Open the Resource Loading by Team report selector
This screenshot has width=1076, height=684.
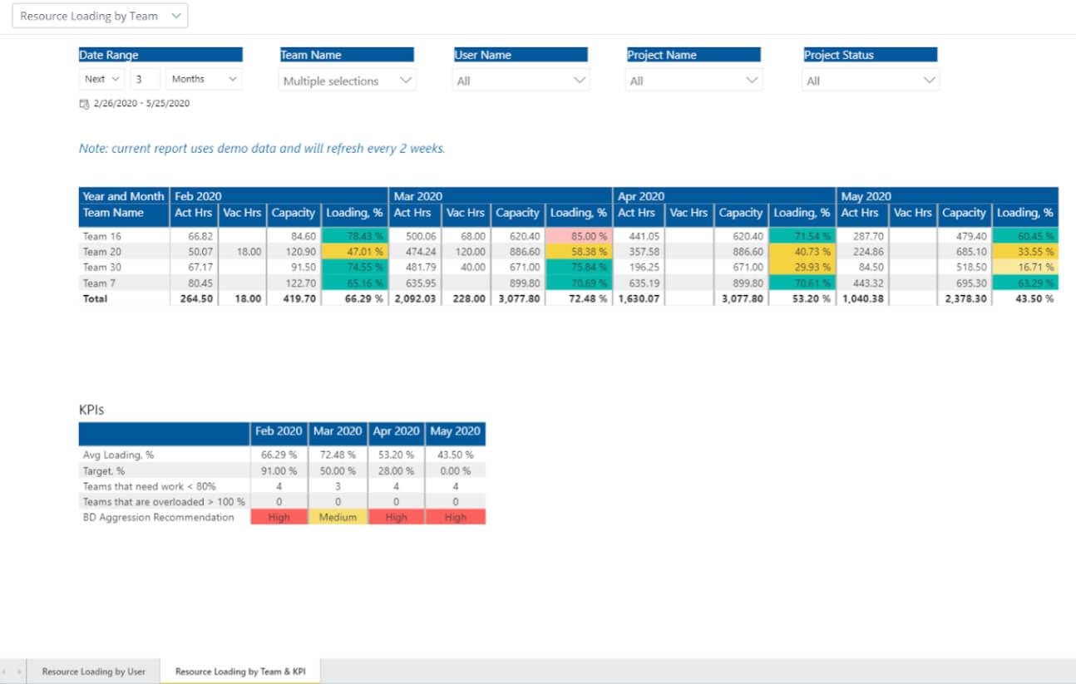[x=100, y=16]
